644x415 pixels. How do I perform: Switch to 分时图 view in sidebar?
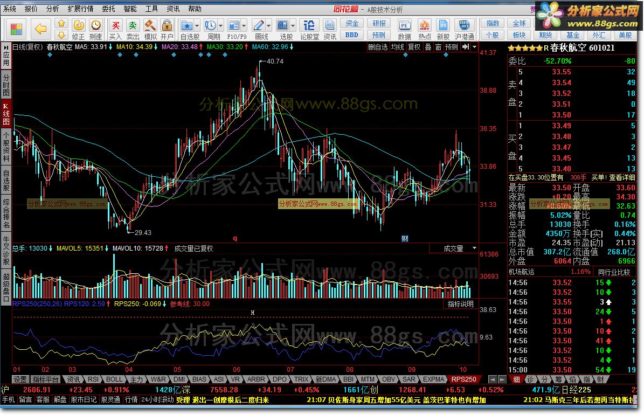(6, 85)
